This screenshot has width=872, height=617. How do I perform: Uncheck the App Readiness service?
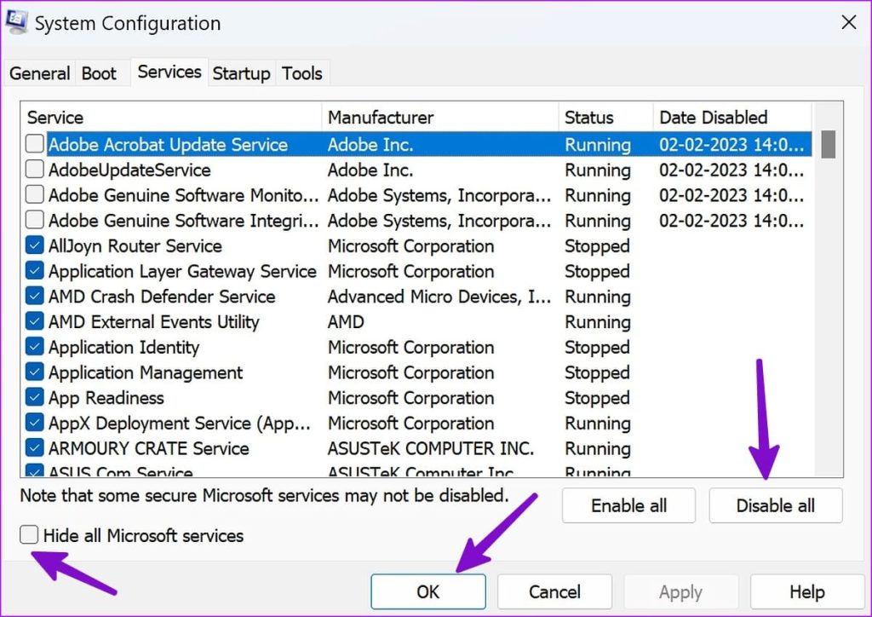(33, 397)
